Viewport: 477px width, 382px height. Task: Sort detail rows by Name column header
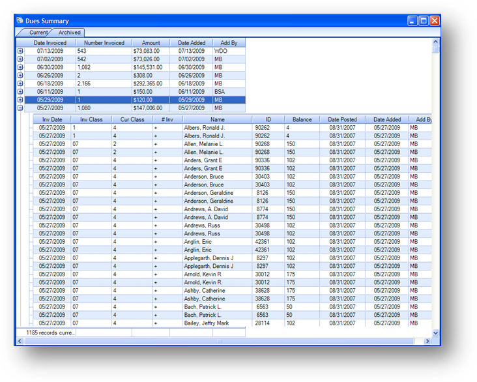pyautogui.click(x=217, y=120)
